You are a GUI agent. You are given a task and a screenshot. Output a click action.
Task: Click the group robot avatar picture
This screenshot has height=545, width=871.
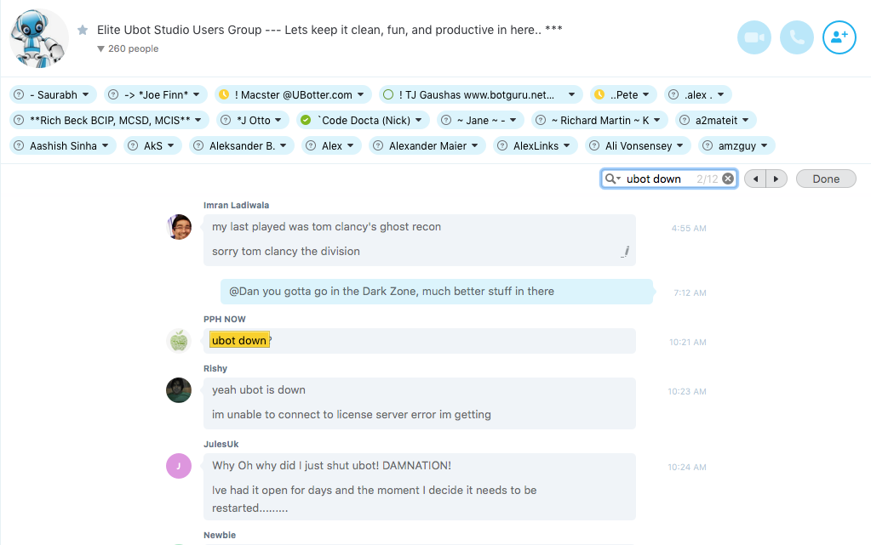click(x=39, y=38)
